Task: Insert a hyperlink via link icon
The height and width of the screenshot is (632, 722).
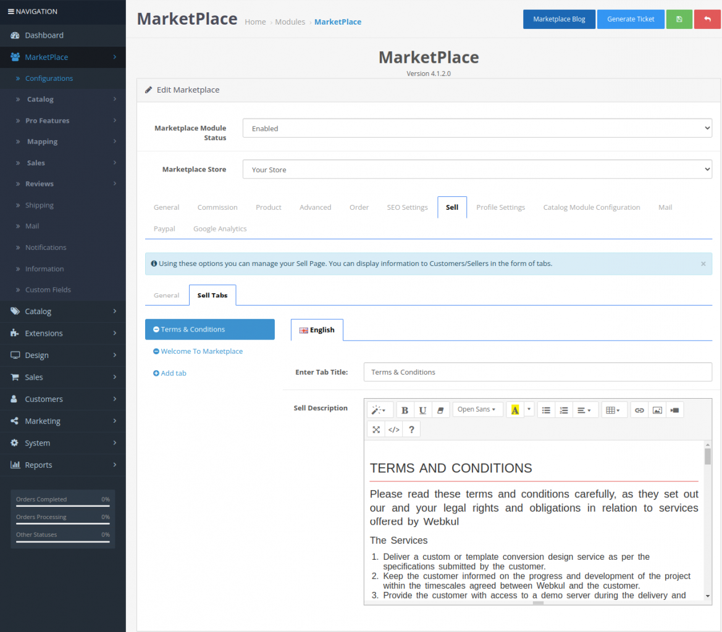Action: tap(640, 410)
